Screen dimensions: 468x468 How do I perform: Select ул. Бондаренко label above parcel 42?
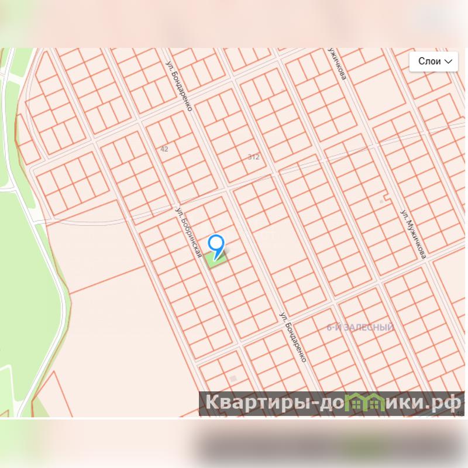pos(179,86)
